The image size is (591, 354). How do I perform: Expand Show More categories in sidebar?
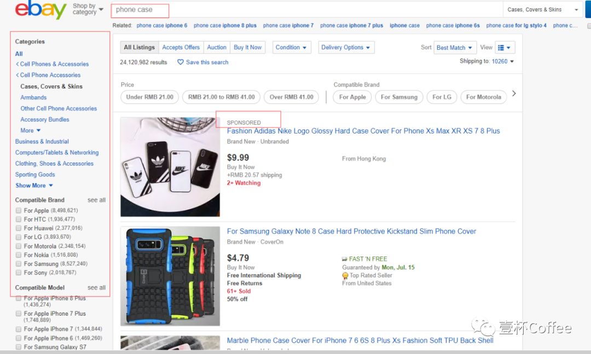(x=34, y=185)
